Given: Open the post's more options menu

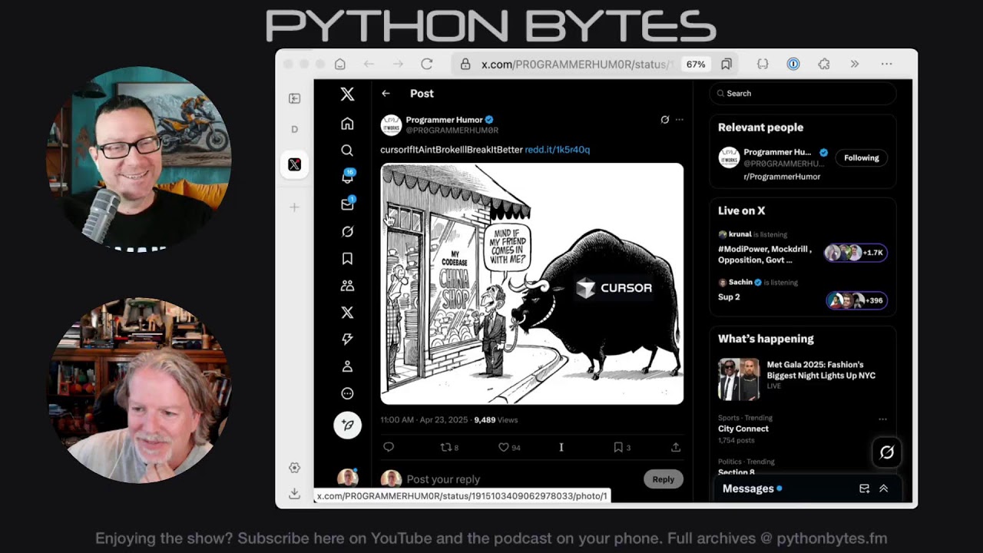Looking at the screenshot, I should click(x=679, y=120).
